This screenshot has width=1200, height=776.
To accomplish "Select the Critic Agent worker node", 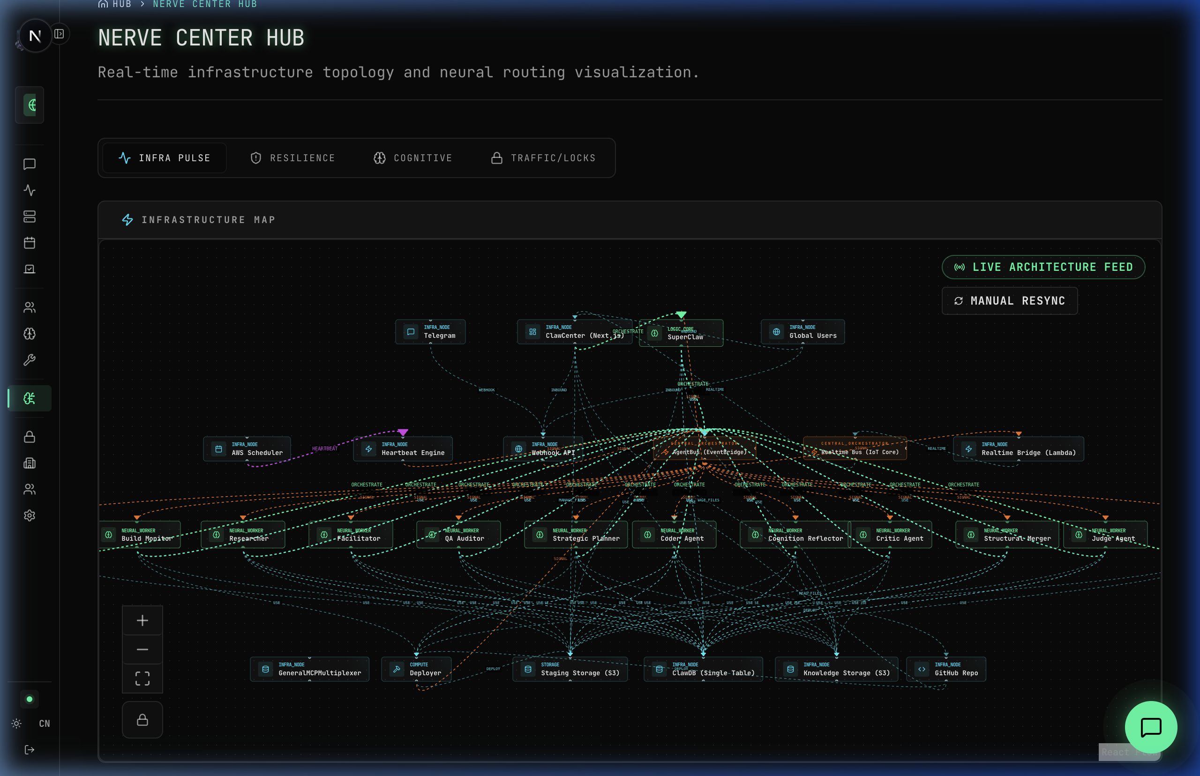I will point(890,535).
